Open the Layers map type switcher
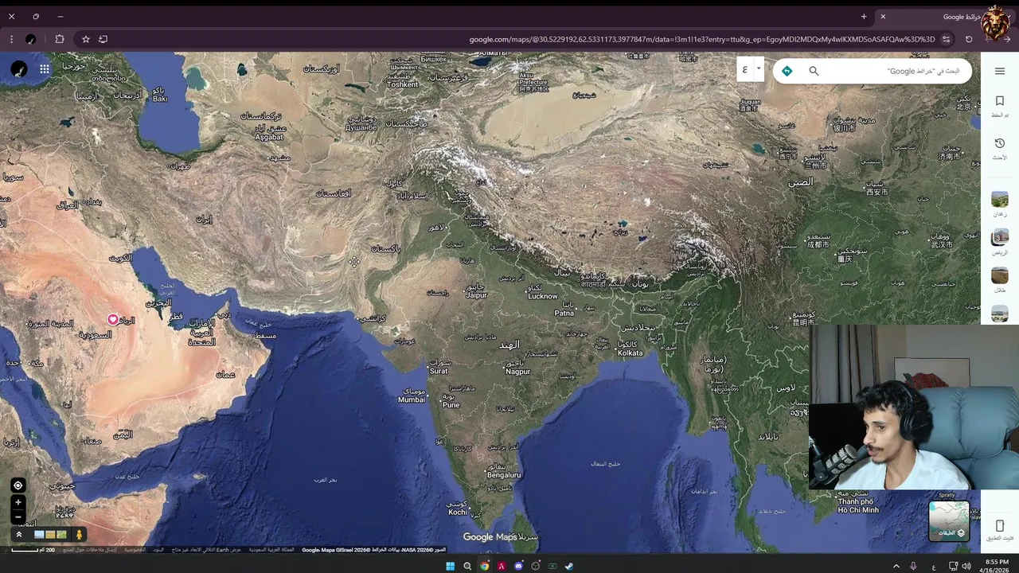Viewport: 1019px width, 573px height. click(949, 520)
